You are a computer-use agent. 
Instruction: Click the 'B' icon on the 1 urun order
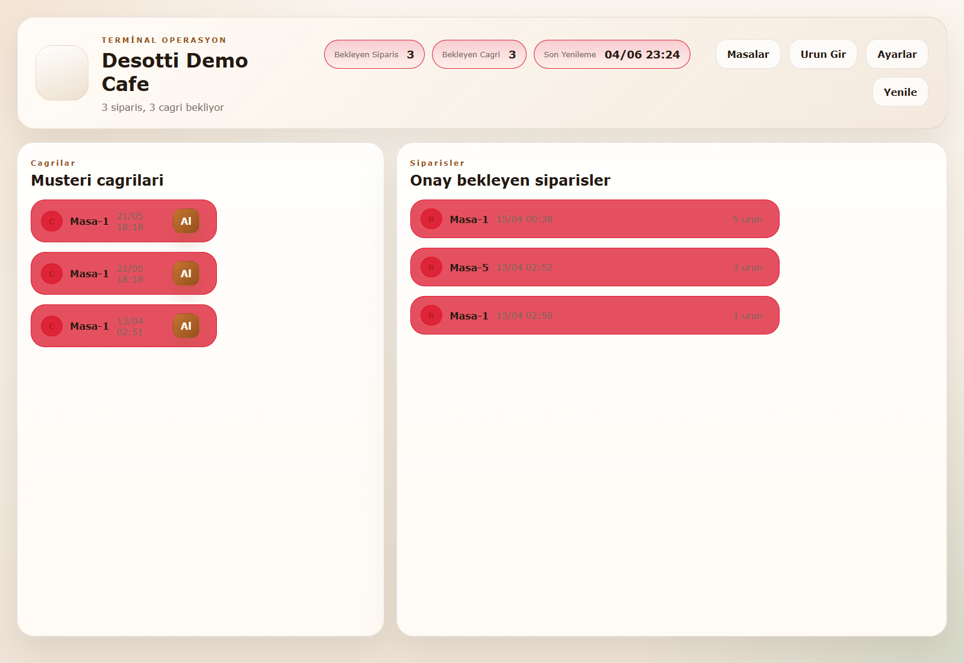[x=431, y=316]
